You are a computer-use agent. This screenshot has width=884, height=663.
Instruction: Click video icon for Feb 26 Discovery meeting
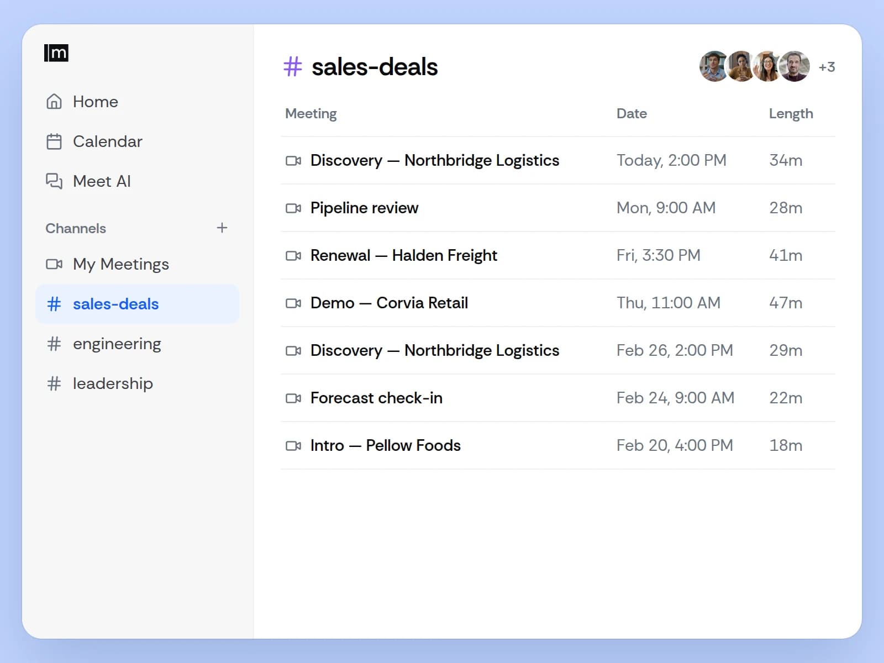point(293,351)
